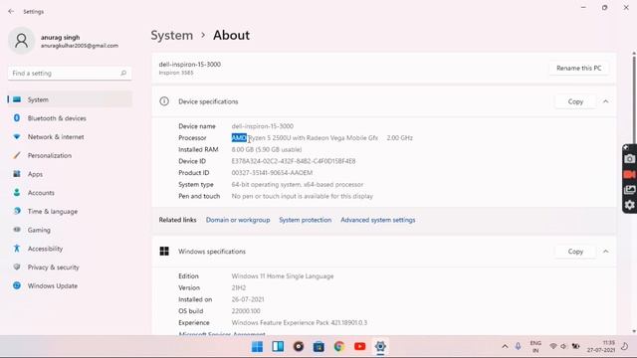
Task: Open Accounts settings
Action: pos(70,193)
